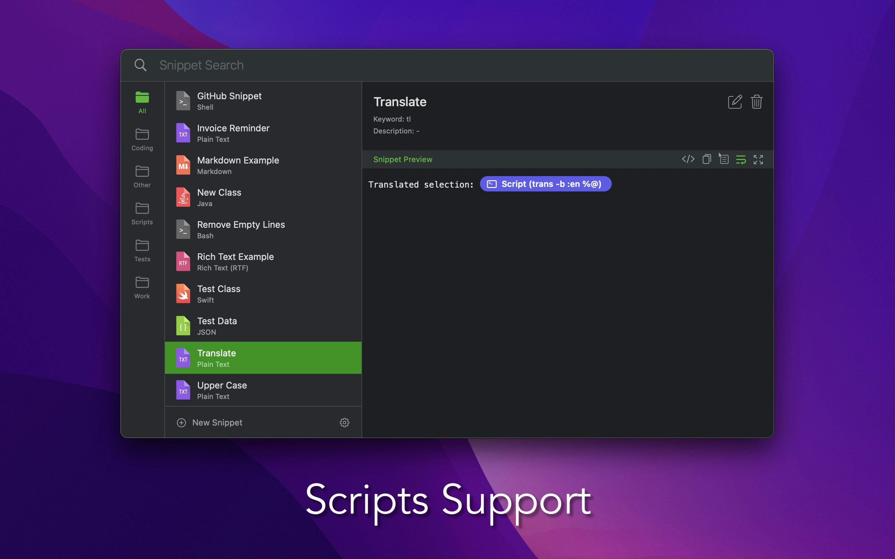
Task: Click the JSON file icon of Test Data
Action: pos(183,326)
